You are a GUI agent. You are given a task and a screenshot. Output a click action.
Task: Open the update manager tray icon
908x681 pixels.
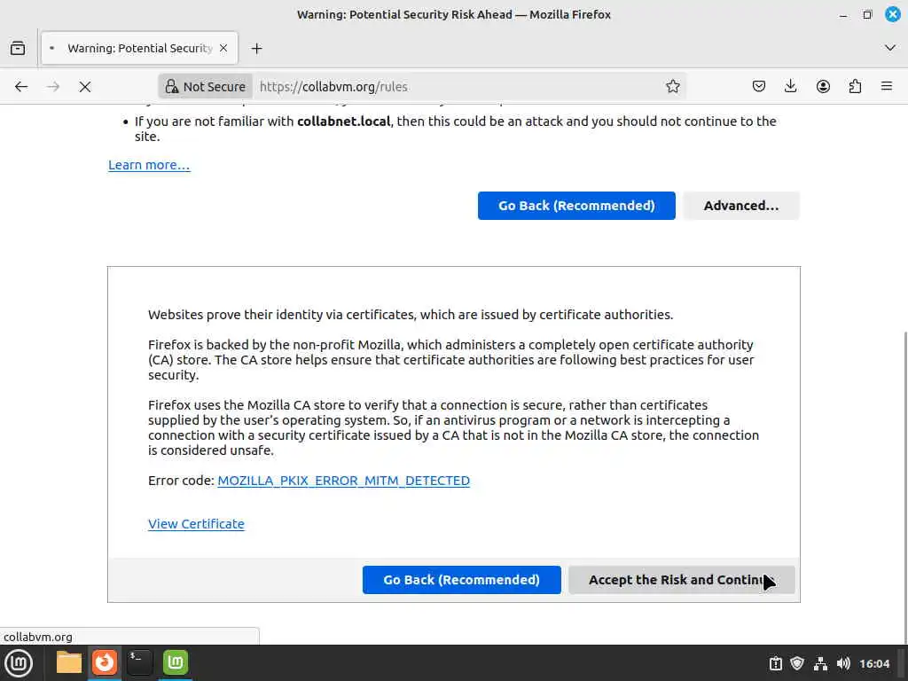(775, 663)
